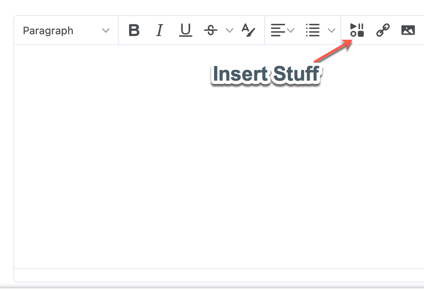Open the text color brush tool

tap(248, 30)
